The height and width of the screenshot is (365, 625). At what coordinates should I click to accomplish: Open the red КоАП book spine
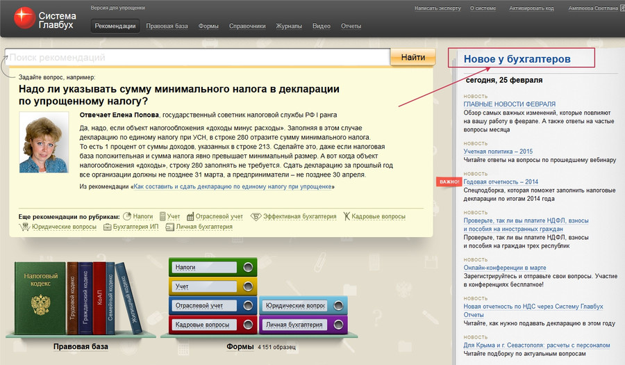coord(99,298)
